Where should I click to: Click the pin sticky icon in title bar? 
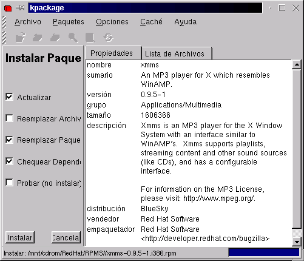coord(20,8)
